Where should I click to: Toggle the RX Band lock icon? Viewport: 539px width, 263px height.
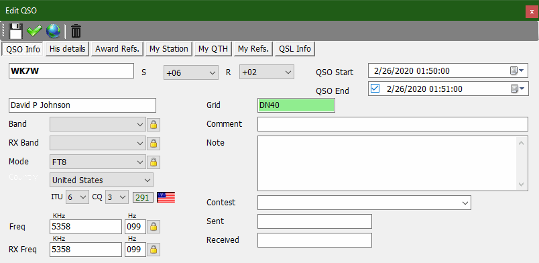click(154, 143)
